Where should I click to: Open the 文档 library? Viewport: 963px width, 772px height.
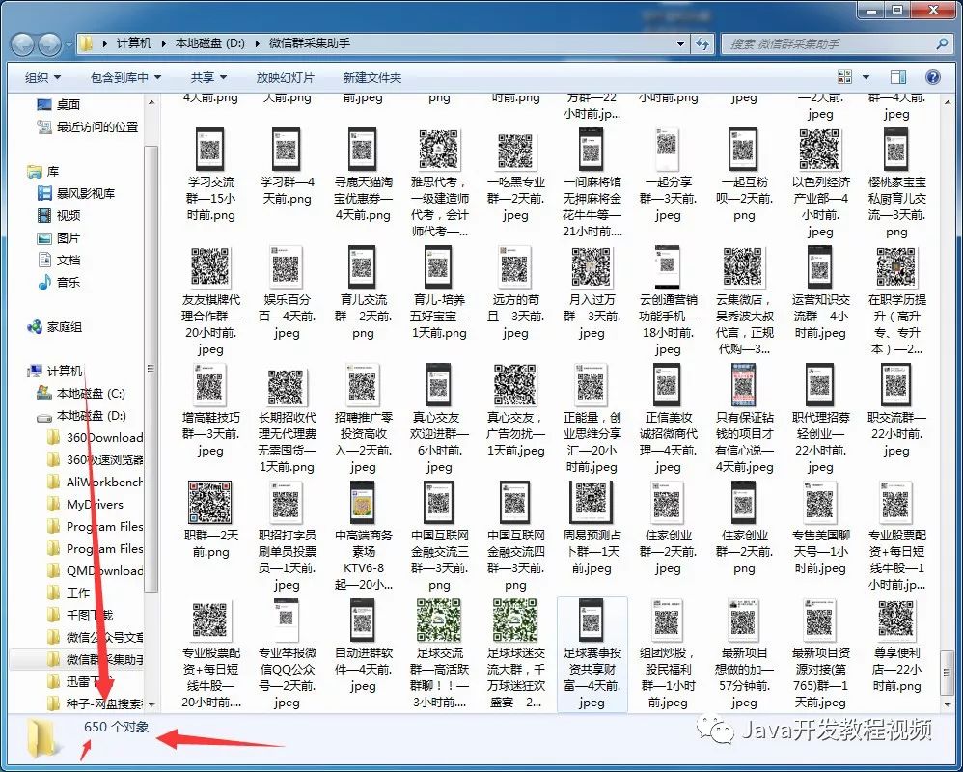coord(59,260)
